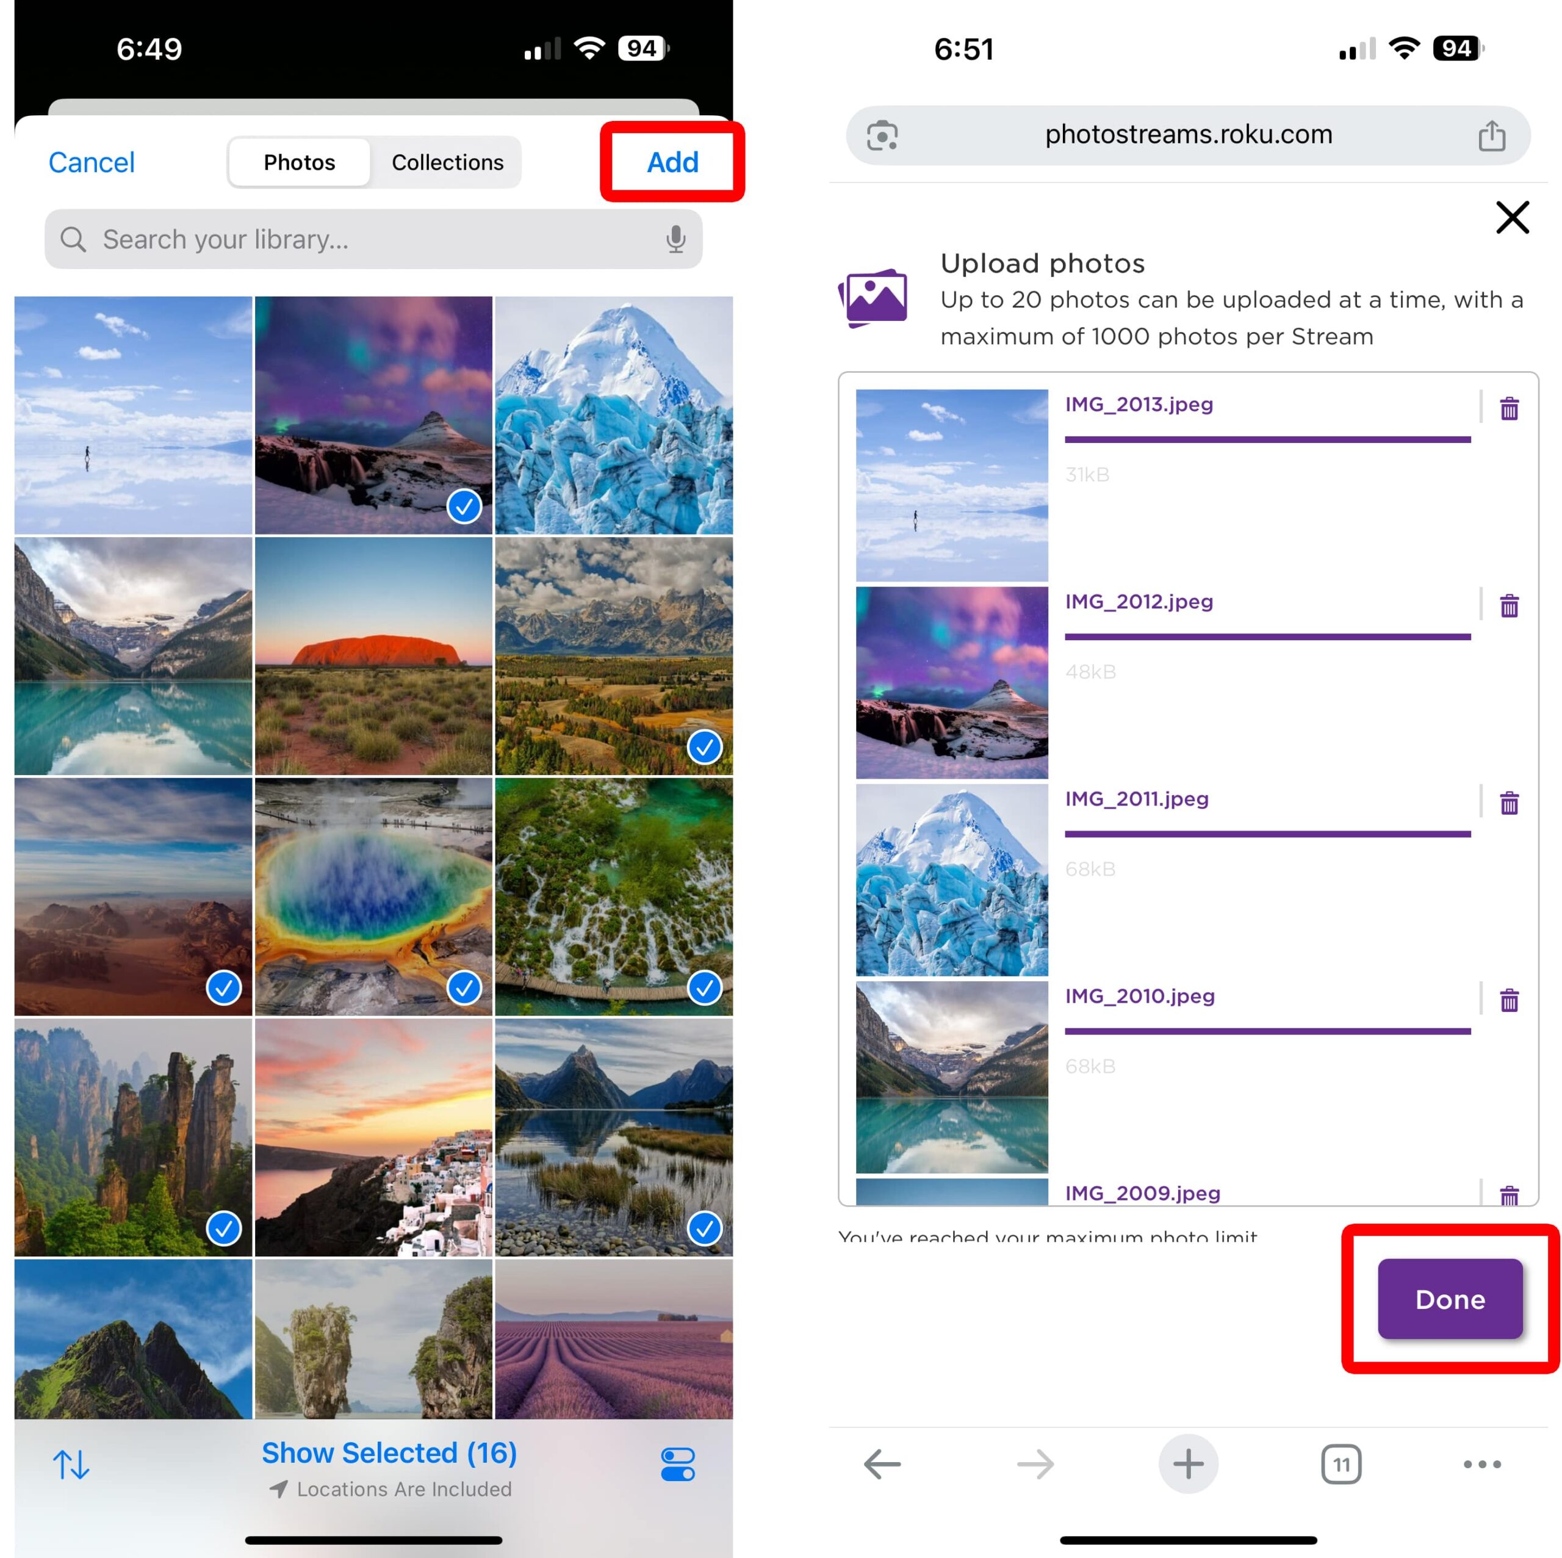This screenshot has height=1558, width=1562.
Task: Tap the microphone icon in the library search field
Action: pos(675,239)
